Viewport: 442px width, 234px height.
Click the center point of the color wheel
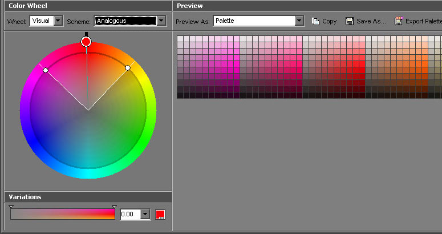[88, 110]
